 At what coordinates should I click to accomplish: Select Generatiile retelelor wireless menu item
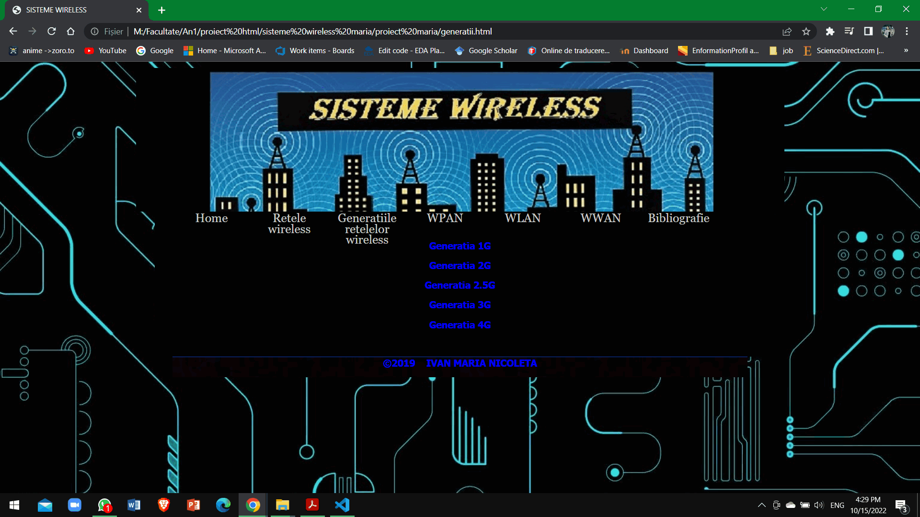tap(367, 229)
